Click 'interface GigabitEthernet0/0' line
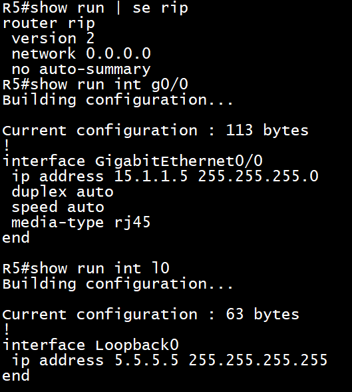Image resolution: width=352 pixels, height=392 pixels. point(132,161)
